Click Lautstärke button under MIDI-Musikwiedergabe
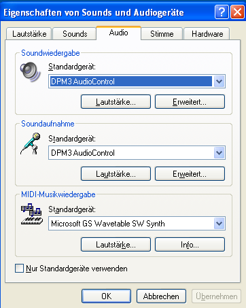246x308 pixels. pos(116,245)
